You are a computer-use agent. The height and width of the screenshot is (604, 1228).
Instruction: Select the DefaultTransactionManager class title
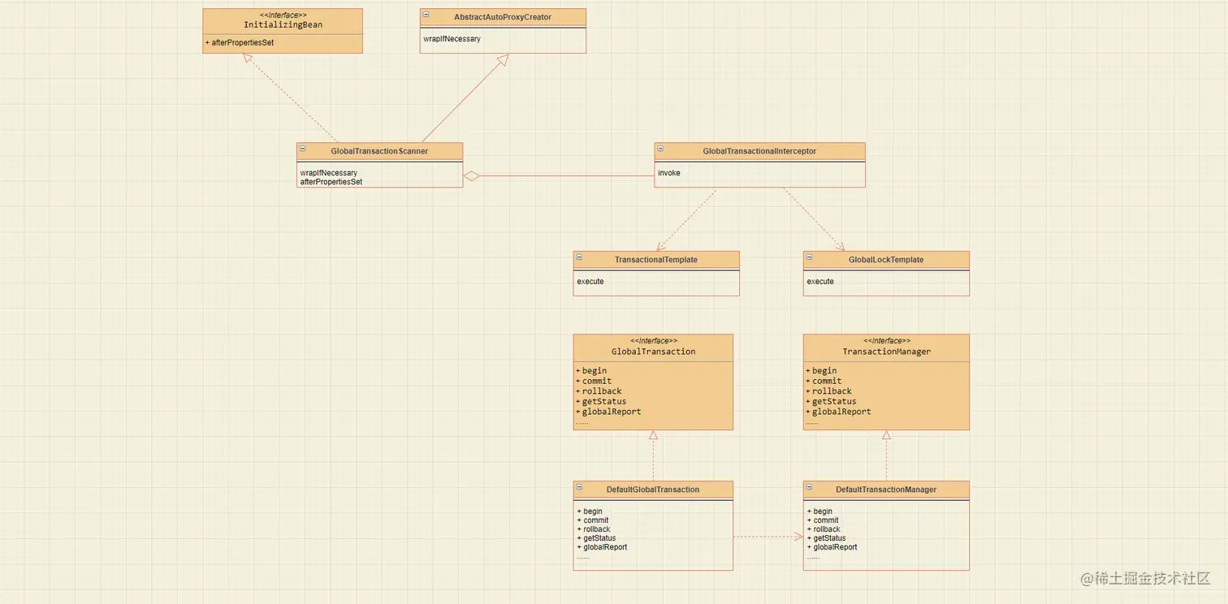pos(886,490)
